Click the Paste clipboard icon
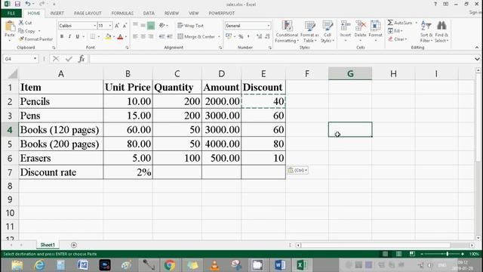This screenshot has height=272, width=483. pos(10,27)
